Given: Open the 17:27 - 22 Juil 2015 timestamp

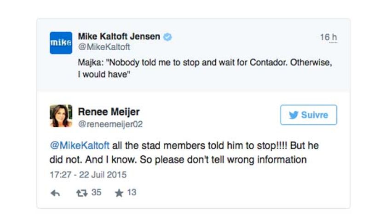Looking at the screenshot, I should tap(88, 175).
